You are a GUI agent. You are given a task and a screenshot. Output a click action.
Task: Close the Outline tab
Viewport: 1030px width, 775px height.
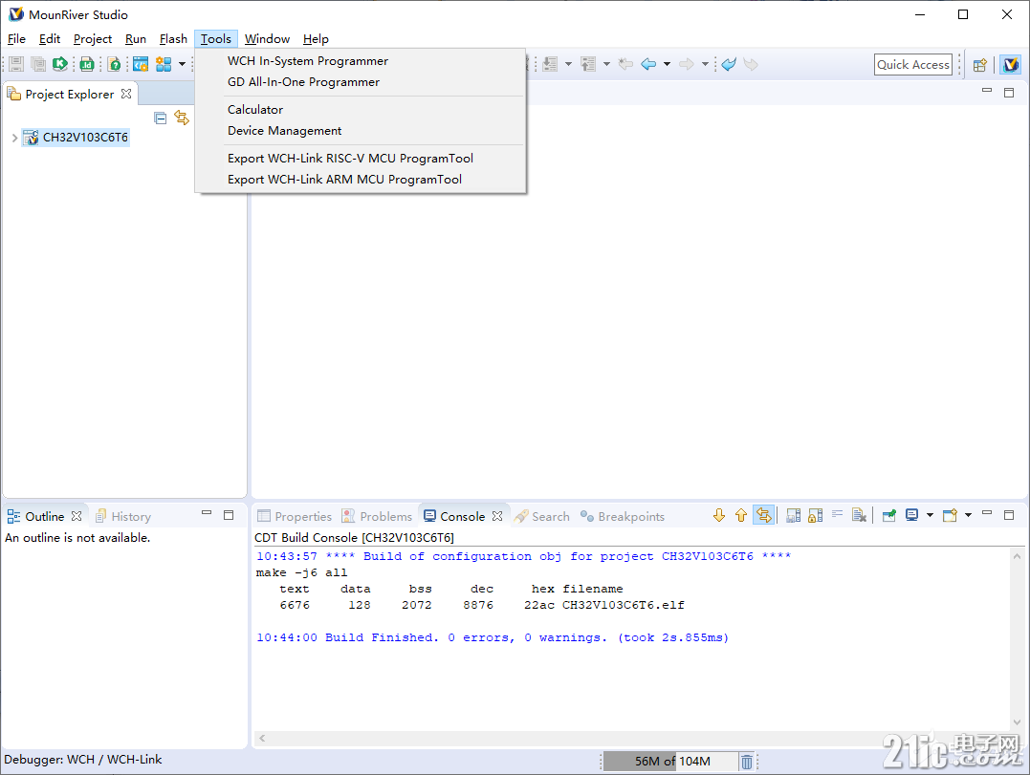(x=77, y=516)
